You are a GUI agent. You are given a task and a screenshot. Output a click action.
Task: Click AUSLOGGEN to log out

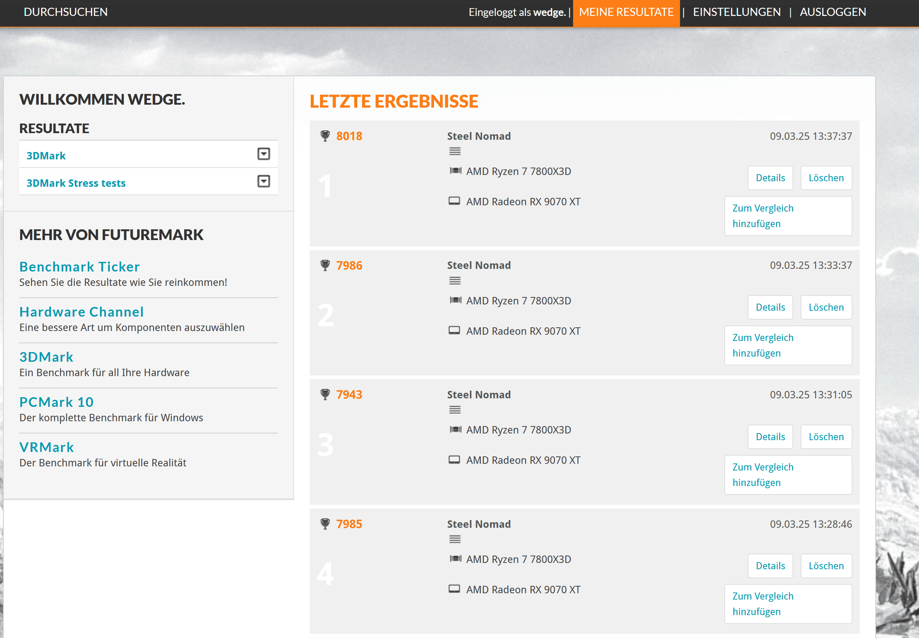tap(833, 12)
